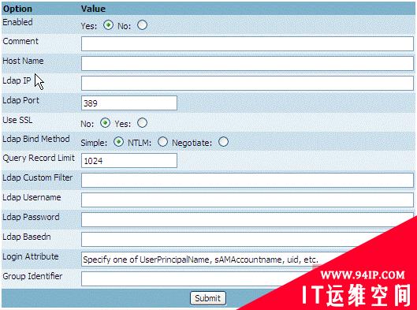Submit the LDAP configuration form
This screenshot has width=417, height=310.
pyautogui.click(x=208, y=298)
